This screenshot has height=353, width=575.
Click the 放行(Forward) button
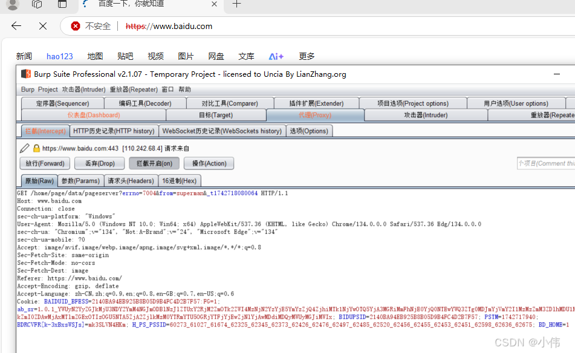coord(45,163)
